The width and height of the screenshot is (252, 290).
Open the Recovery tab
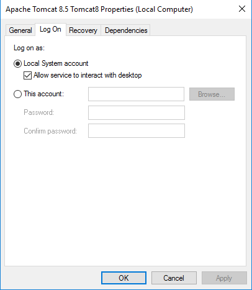pyautogui.click(x=83, y=30)
